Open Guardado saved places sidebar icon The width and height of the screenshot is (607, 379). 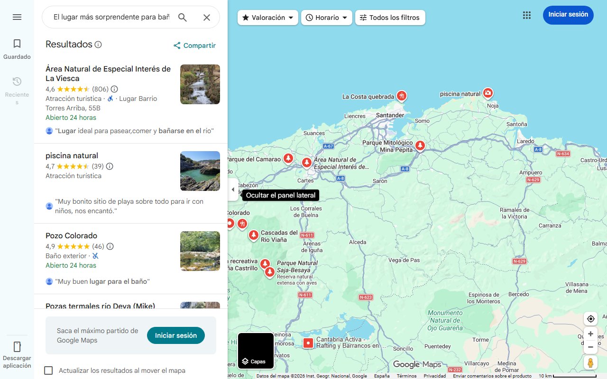(17, 43)
